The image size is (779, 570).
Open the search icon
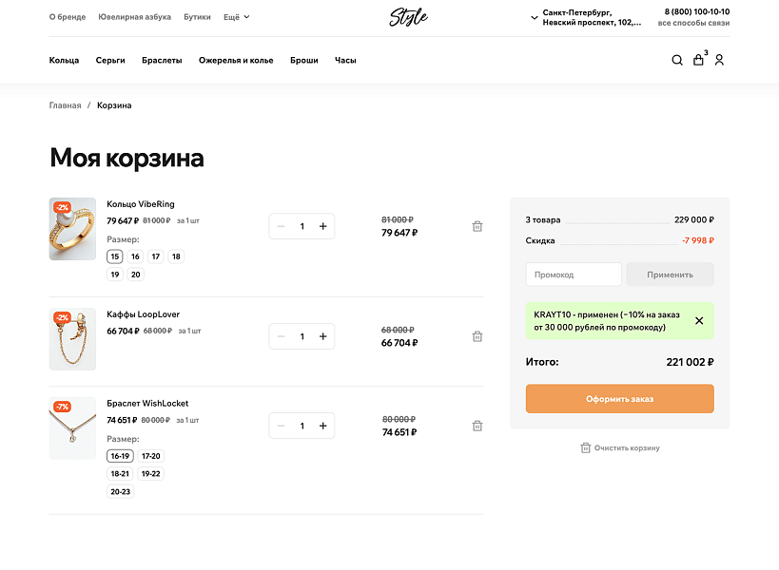676,60
